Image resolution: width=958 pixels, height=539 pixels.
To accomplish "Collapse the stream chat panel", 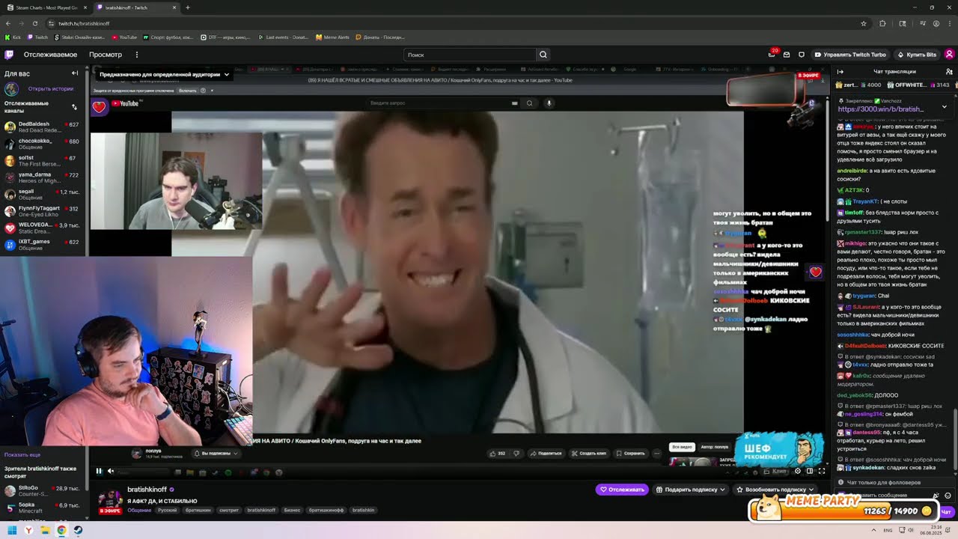I will tap(840, 72).
